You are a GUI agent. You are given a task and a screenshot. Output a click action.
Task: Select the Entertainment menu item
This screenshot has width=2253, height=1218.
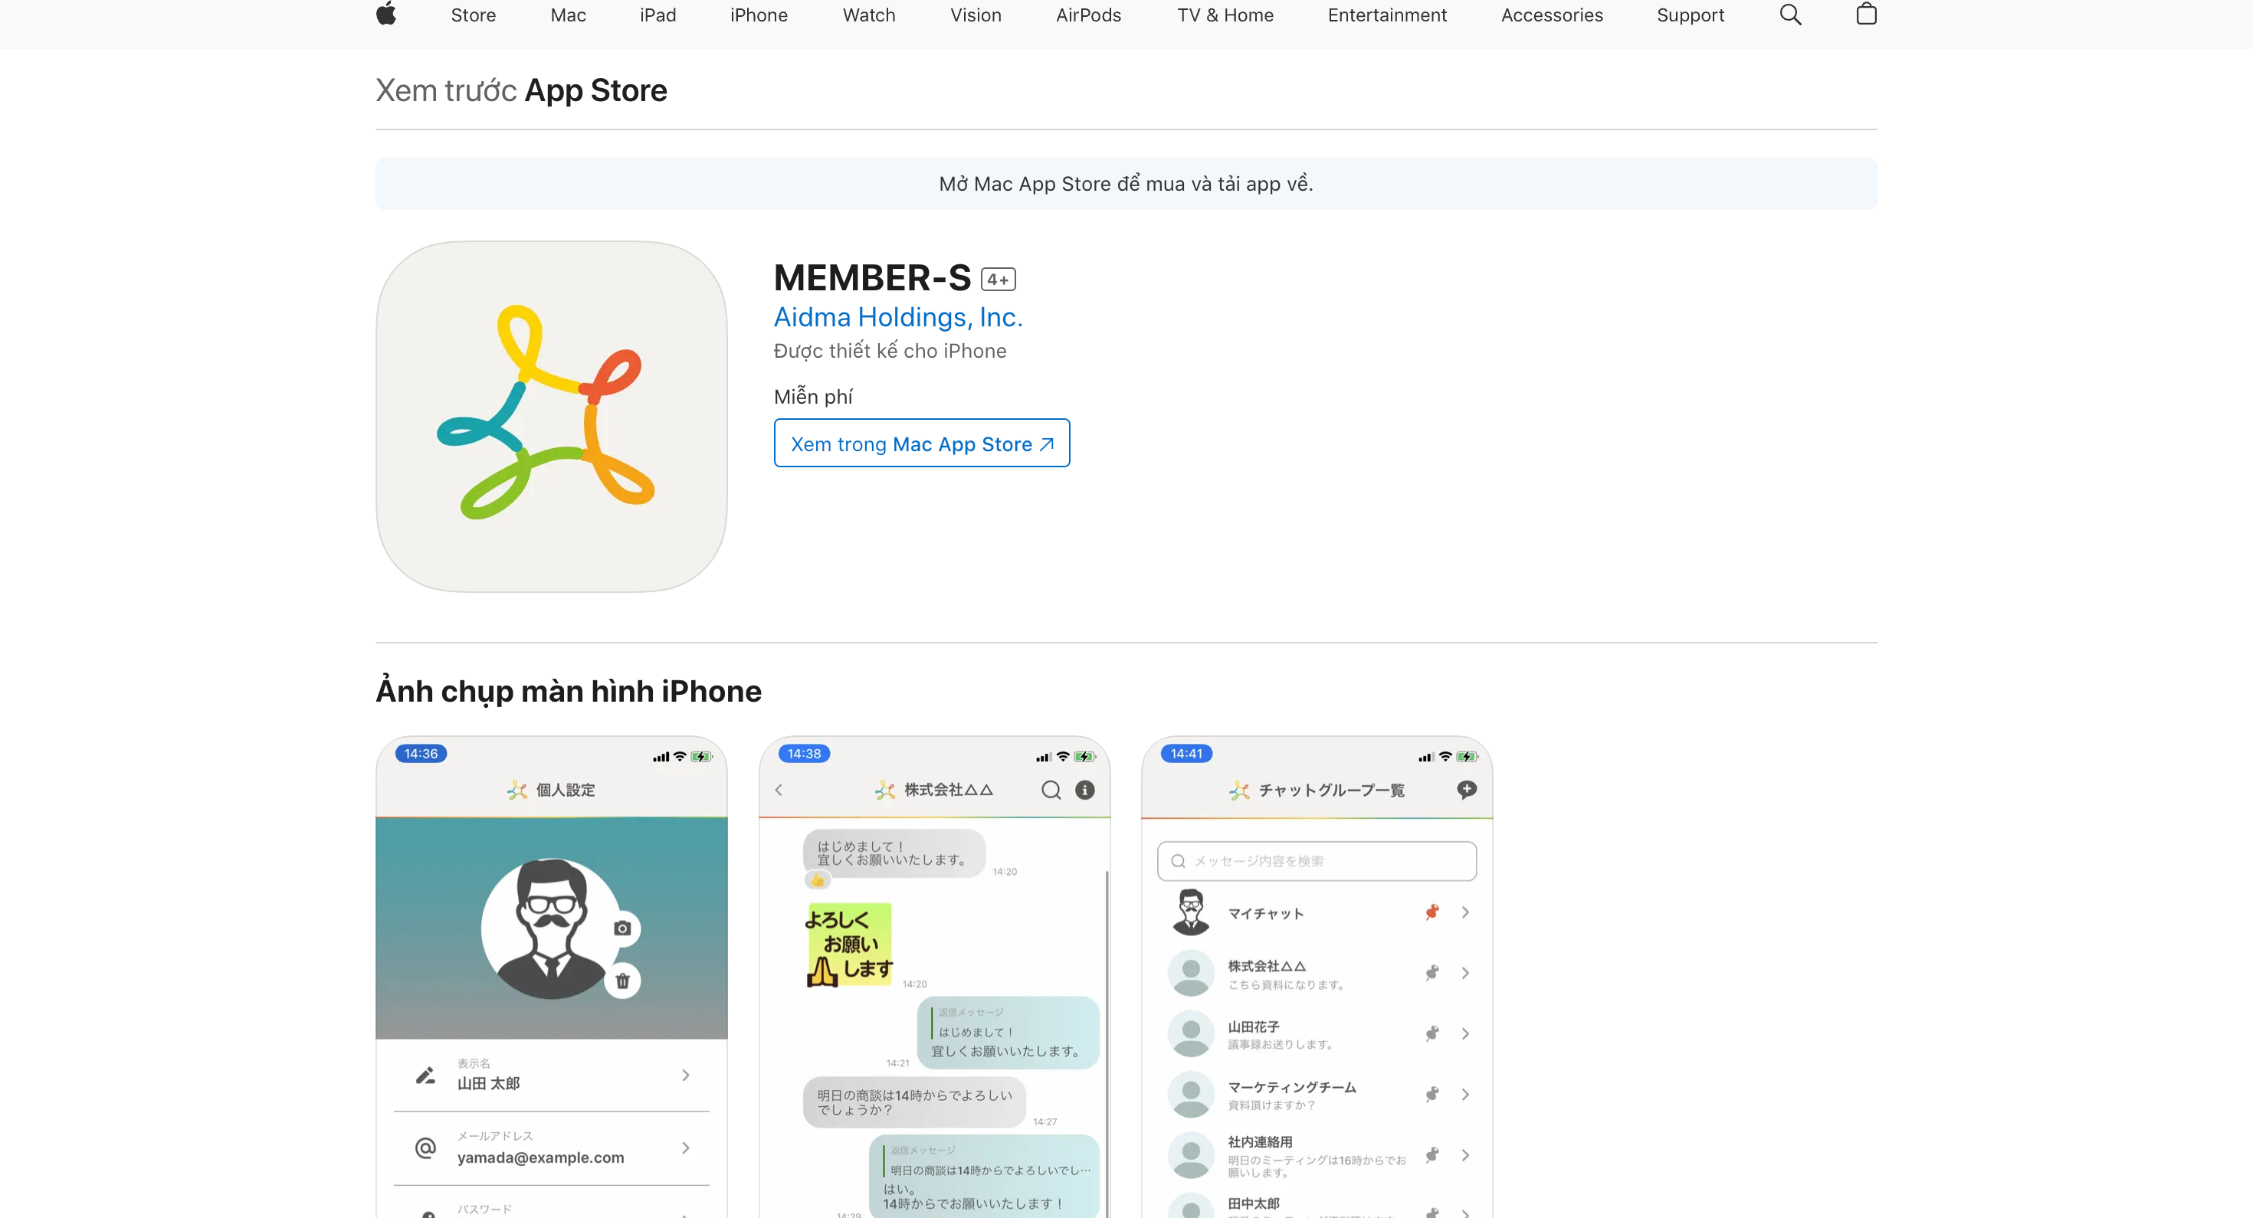[x=1386, y=15]
